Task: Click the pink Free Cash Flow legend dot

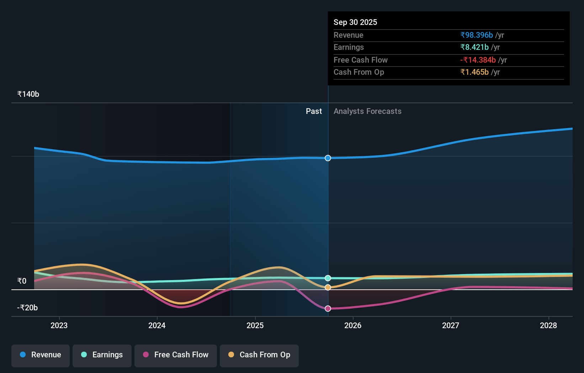Action: (145, 355)
